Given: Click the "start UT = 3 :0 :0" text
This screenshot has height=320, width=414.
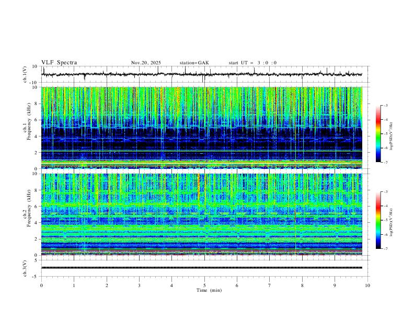Looking at the screenshot, I should point(252,63).
